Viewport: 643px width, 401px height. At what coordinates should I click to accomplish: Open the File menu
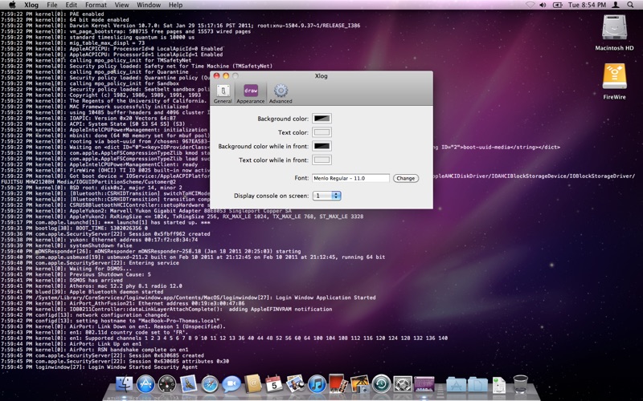[52, 5]
